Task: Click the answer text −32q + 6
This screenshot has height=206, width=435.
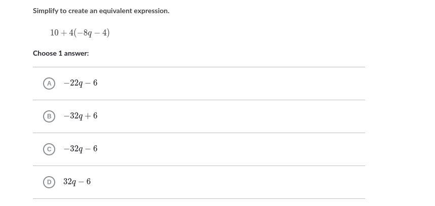Action: [81, 116]
